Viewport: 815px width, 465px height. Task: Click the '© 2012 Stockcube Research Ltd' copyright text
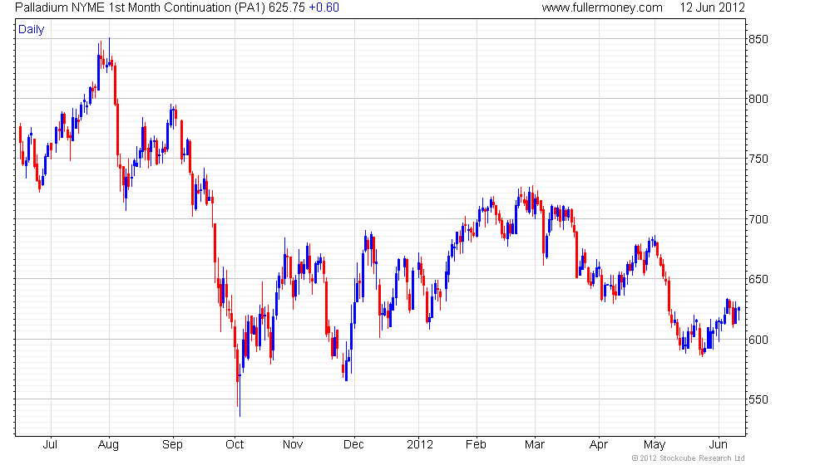(688, 458)
